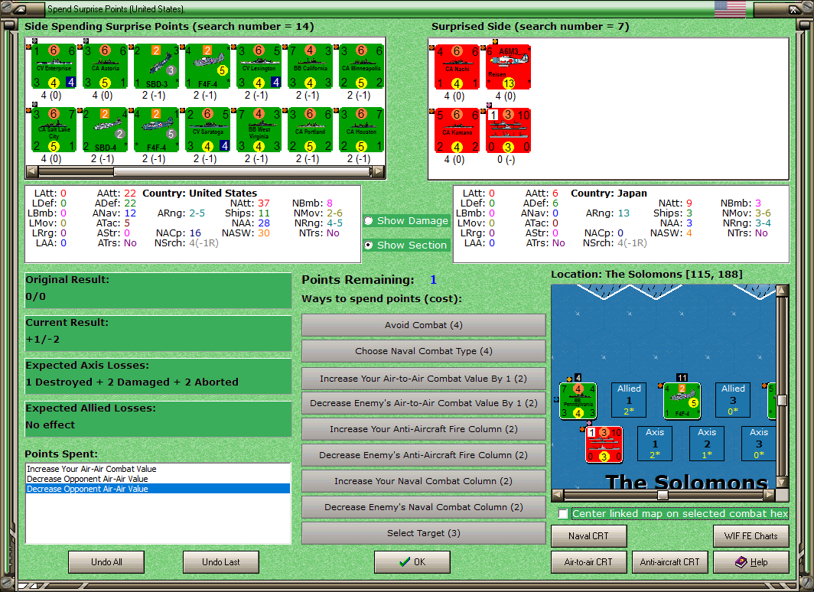Select the Japanese CA Nachi counter
Image resolution: width=814 pixels, height=592 pixels.
457,67
